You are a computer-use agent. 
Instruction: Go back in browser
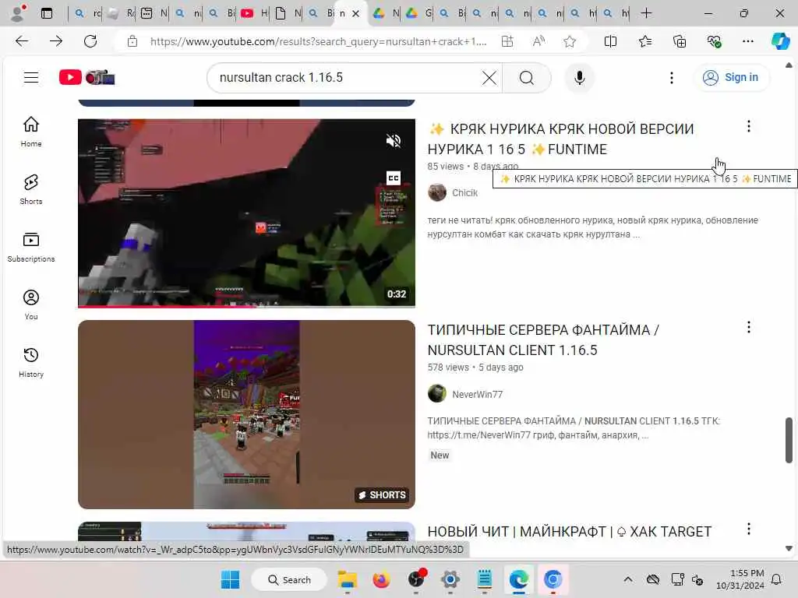22,41
